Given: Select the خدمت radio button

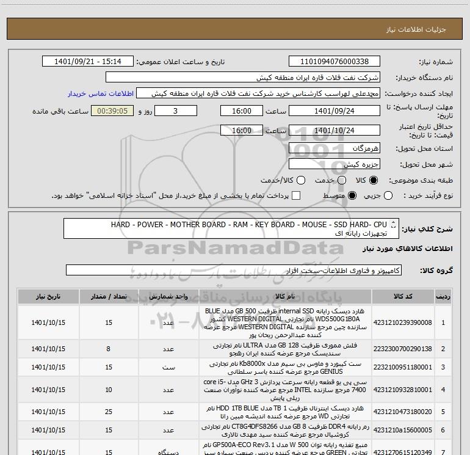Looking at the screenshot, I should pos(342,180).
